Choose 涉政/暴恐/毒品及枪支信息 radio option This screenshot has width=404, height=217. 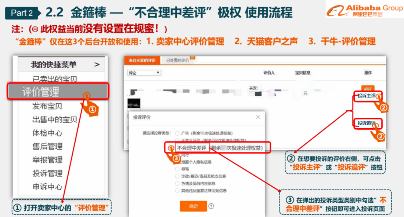pos(177,176)
